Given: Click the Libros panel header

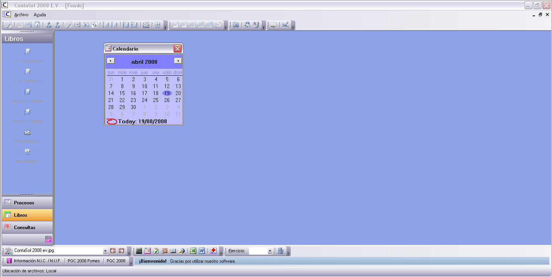Looking at the screenshot, I should (x=27, y=39).
